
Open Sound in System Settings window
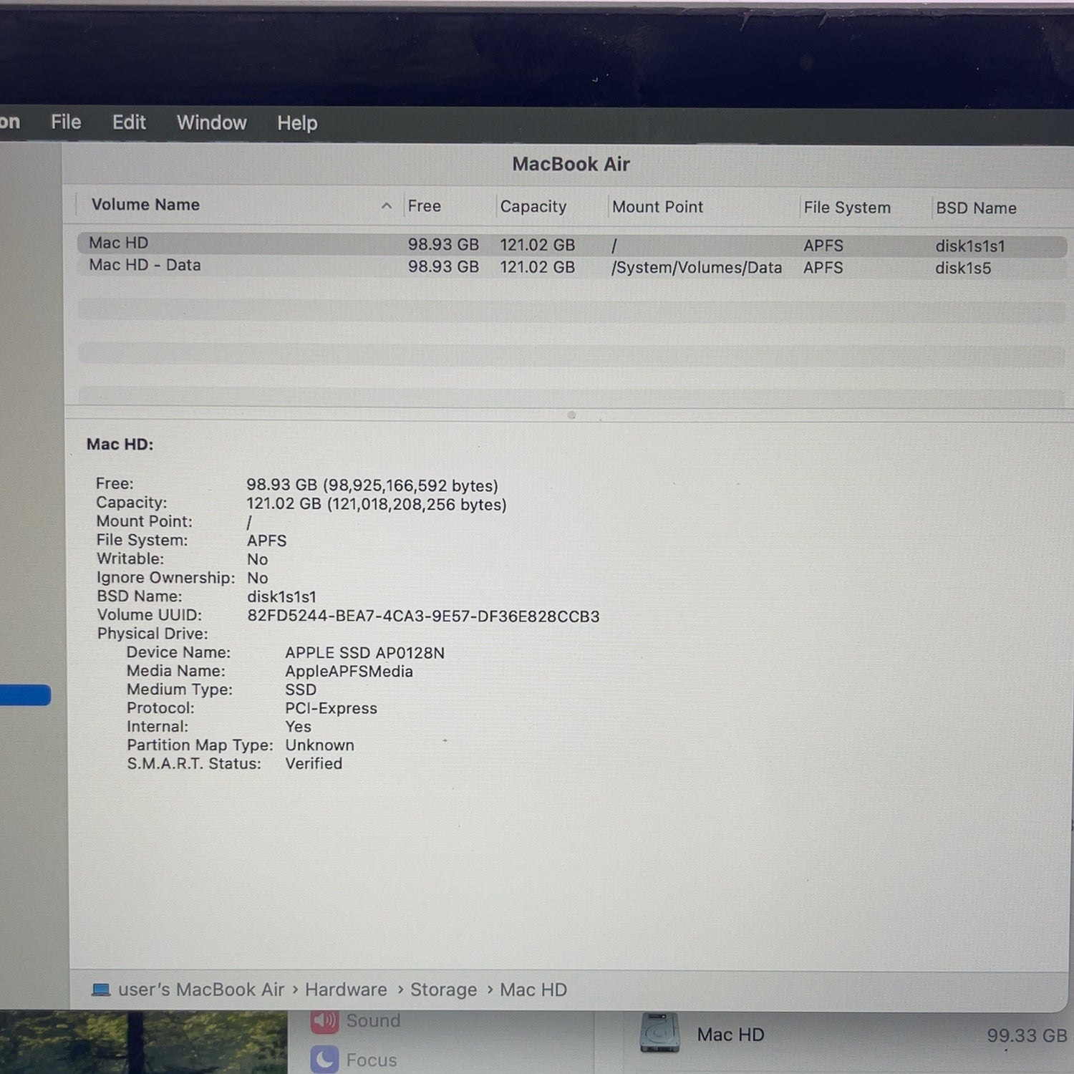pos(356,1021)
